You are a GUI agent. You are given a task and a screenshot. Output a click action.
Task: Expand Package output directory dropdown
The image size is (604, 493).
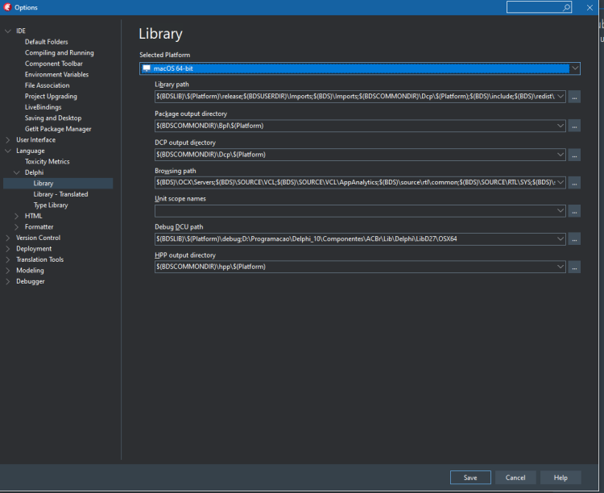point(561,126)
